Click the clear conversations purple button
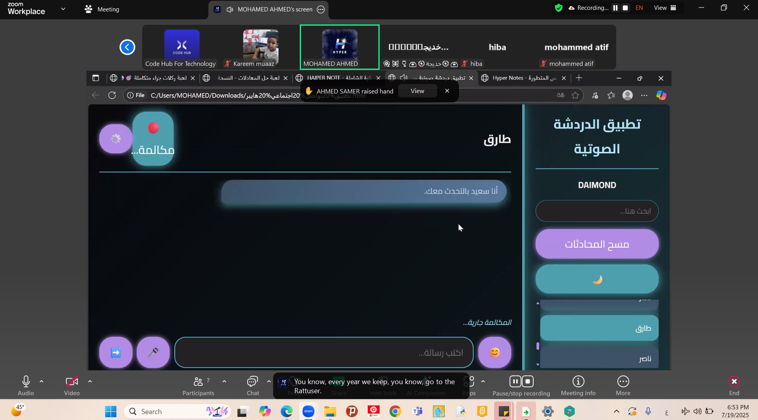 [597, 244]
